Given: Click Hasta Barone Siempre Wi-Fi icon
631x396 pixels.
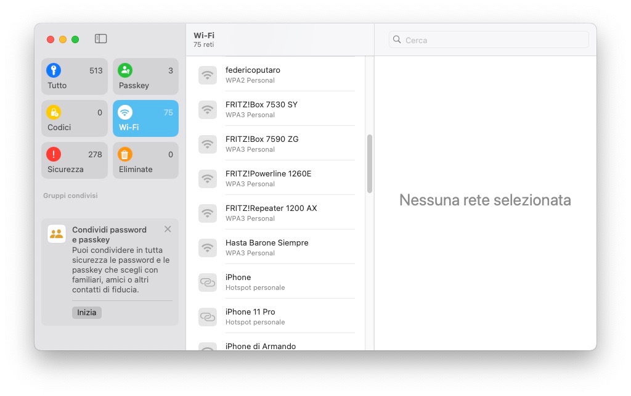Looking at the screenshot, I should pyautogui.click(x=208, y=247).
